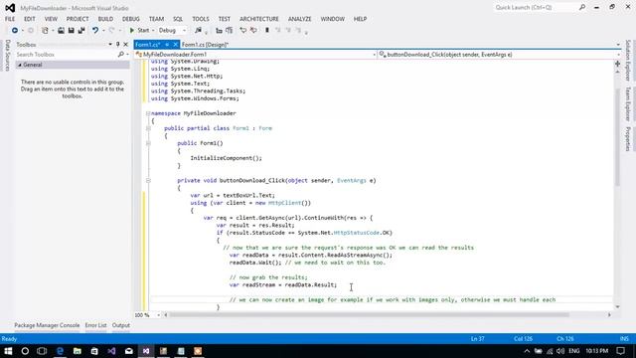Image resolution: width=636 pixels, height=358 pixels.
Task: Click the Toolbox search magnifier icon
Action: [121, 55]
